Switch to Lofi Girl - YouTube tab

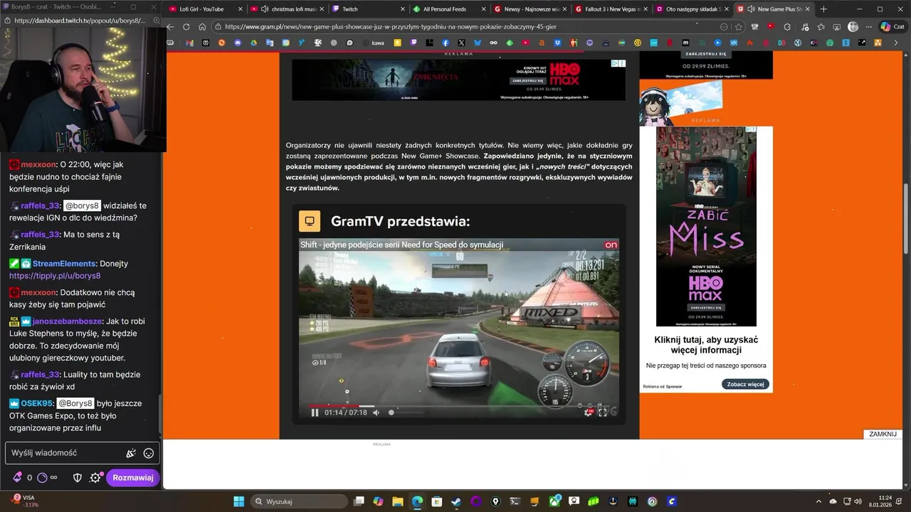tap(201, 9)
